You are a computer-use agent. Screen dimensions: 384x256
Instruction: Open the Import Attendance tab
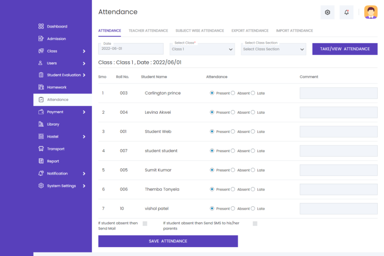[x=294, y=31]
